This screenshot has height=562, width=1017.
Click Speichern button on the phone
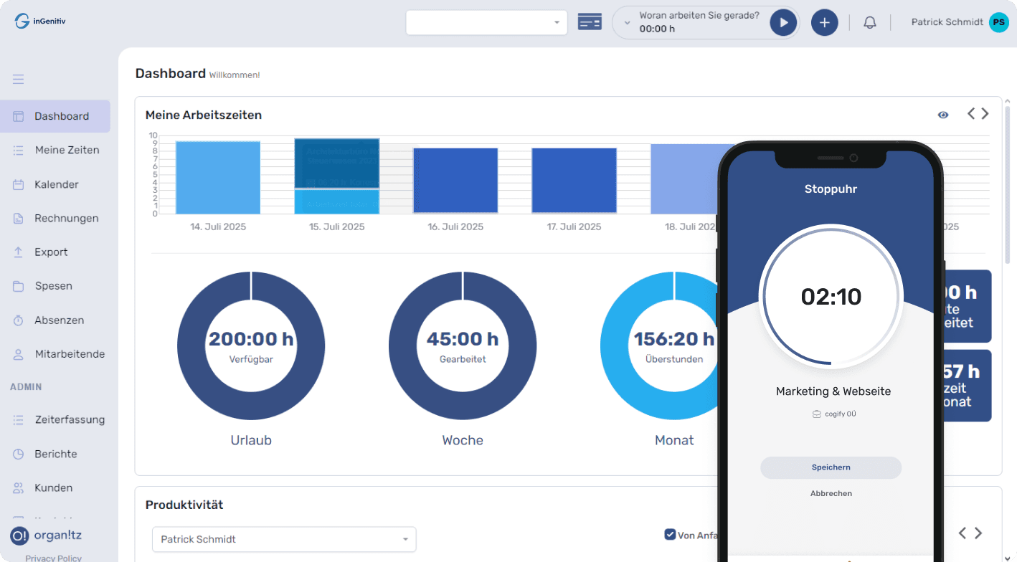click(831, 467)
